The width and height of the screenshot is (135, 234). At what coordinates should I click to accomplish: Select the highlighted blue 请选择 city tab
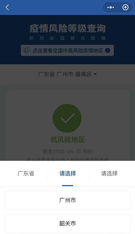67,173
